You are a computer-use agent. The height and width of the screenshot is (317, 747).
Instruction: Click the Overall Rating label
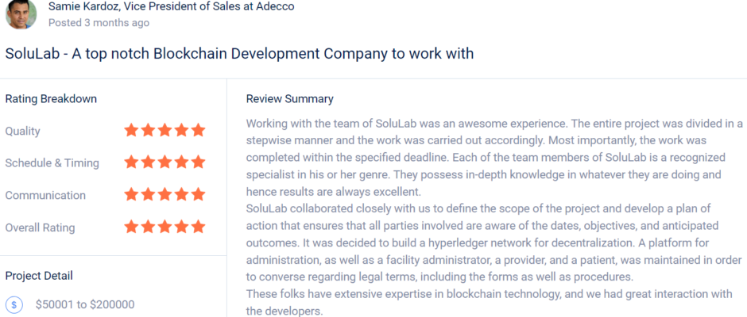(40, 227)
